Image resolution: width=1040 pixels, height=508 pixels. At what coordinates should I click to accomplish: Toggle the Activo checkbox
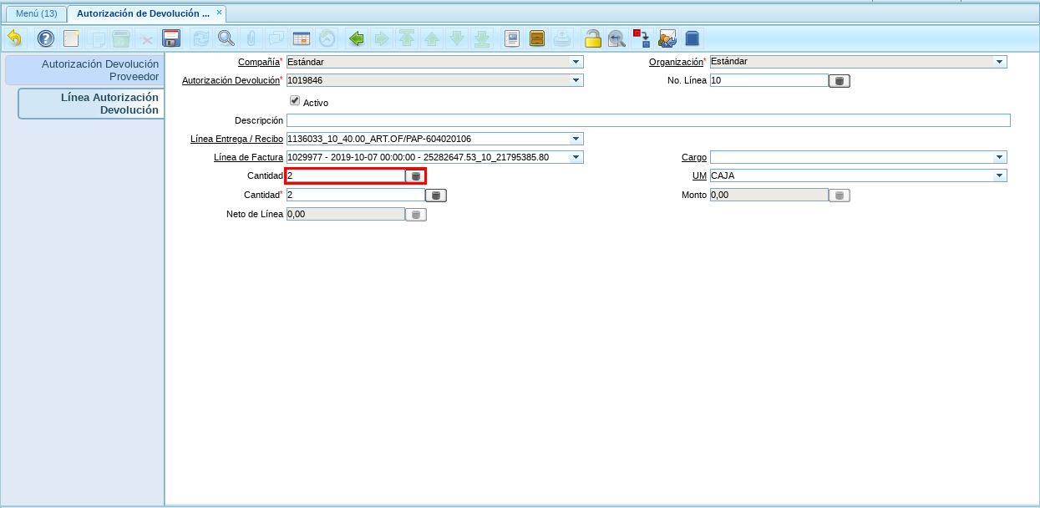295,100
